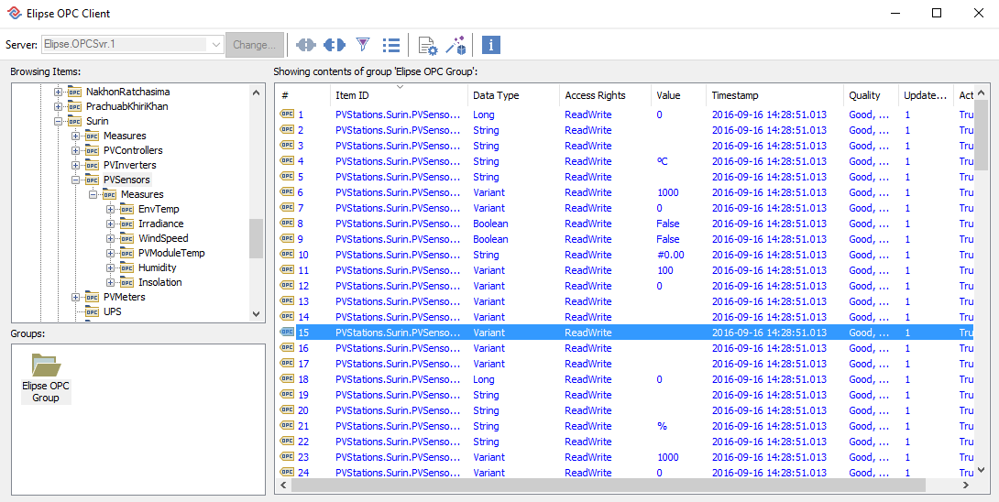This screenshot has width=999, height=502.
Task: Open the purple filter funnel tool
Action: pyautogui.click(x=363, y=45)
